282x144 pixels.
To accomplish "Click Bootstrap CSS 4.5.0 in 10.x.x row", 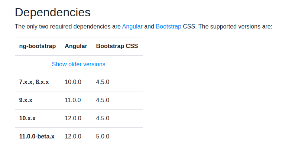I will pos(103,118).
